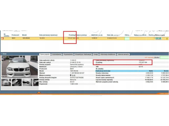The height and width of the screenshot is (126, 169).
Task: Open the Uwagi tab
Action: (x=96, y=54)
